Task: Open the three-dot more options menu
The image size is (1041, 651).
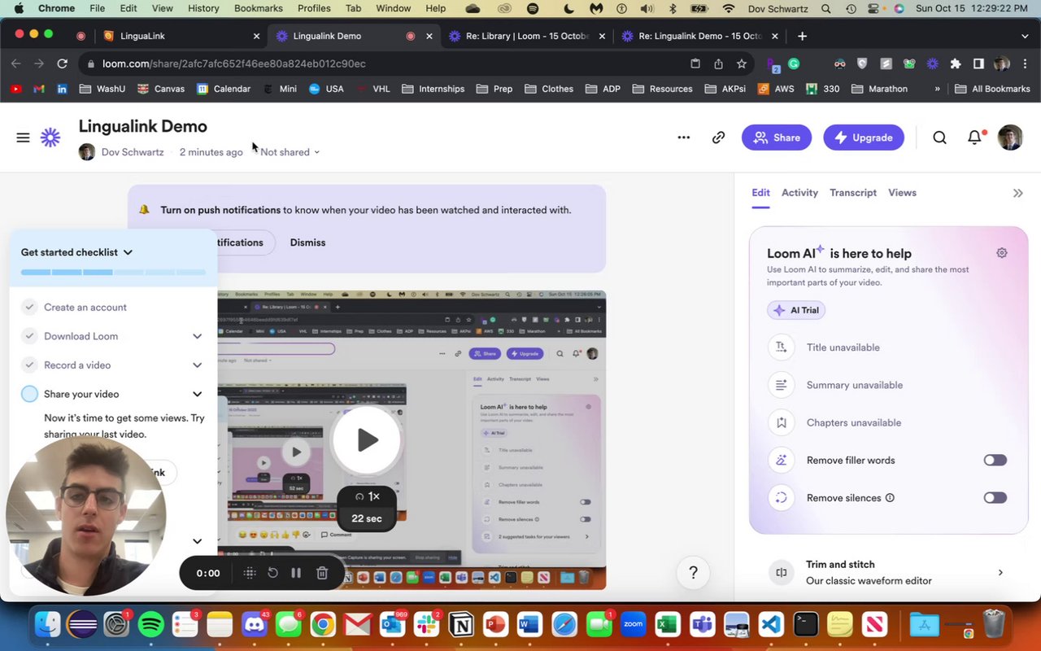Action: point(684,138)
